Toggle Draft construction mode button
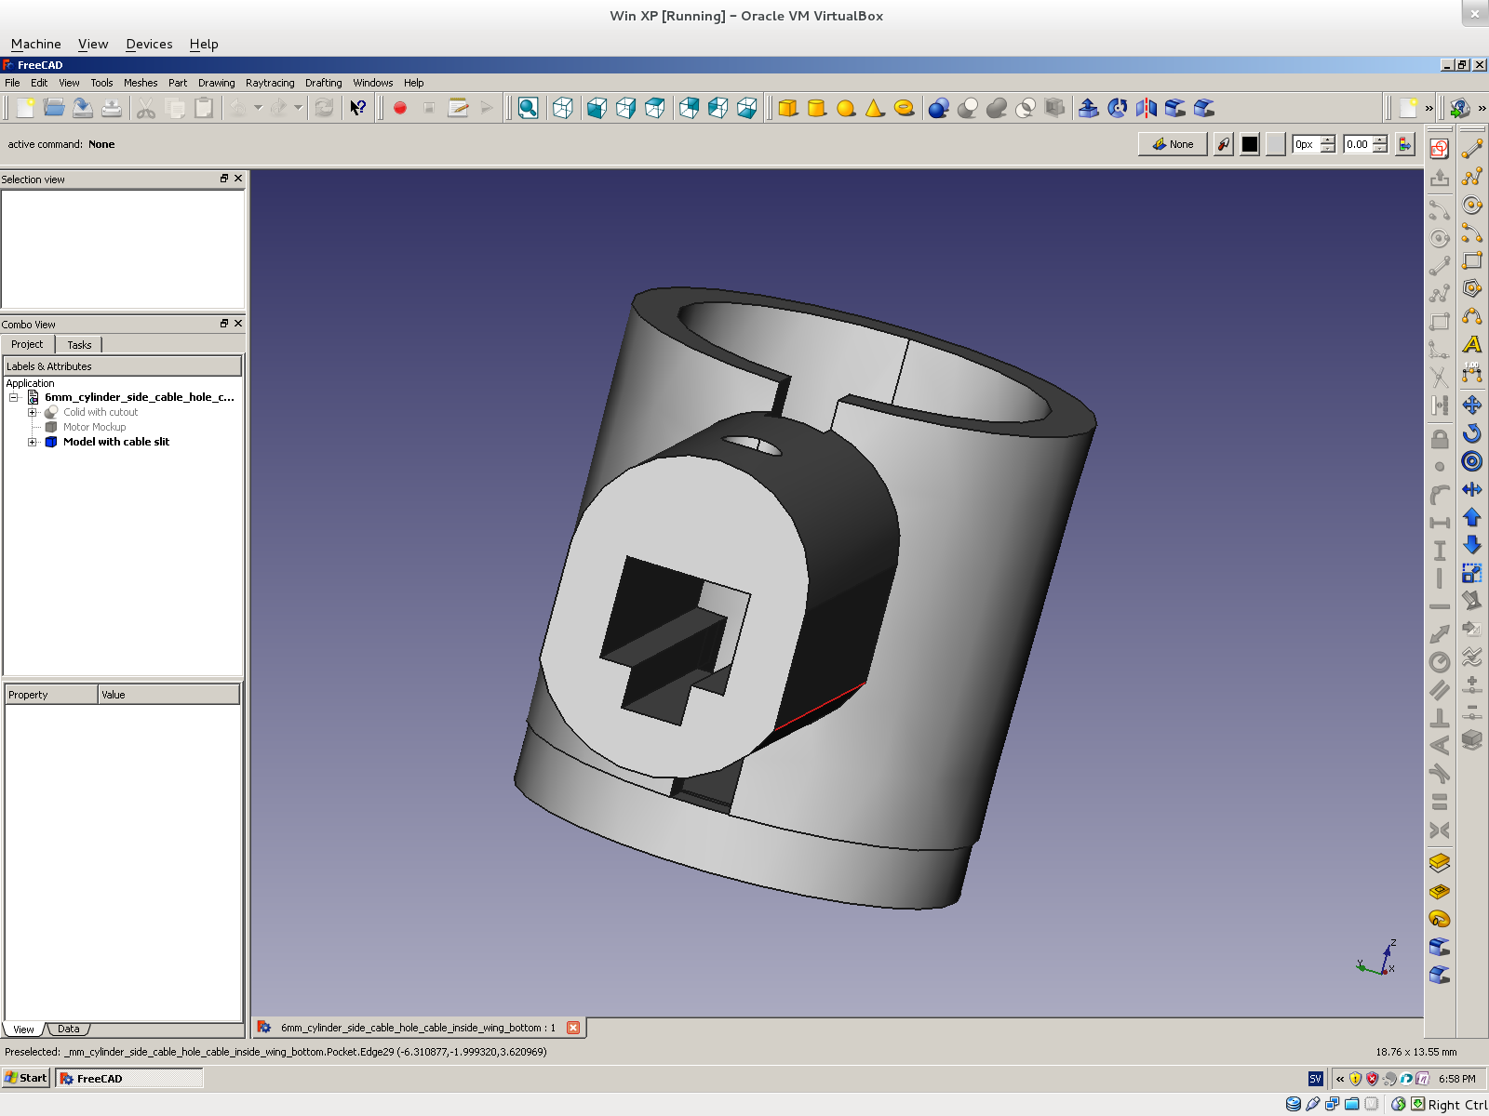This screenshot has height=1116, width=1489. pyautogui.click(x=1224, y=144)
